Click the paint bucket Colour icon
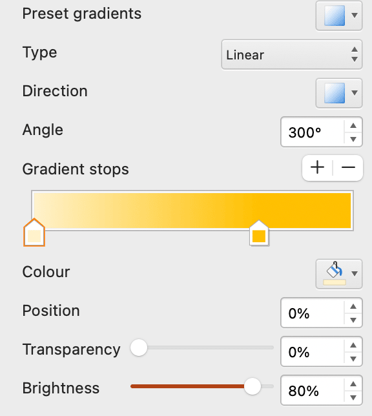This screenshot has width=372, height=416. tap(335, 273)
